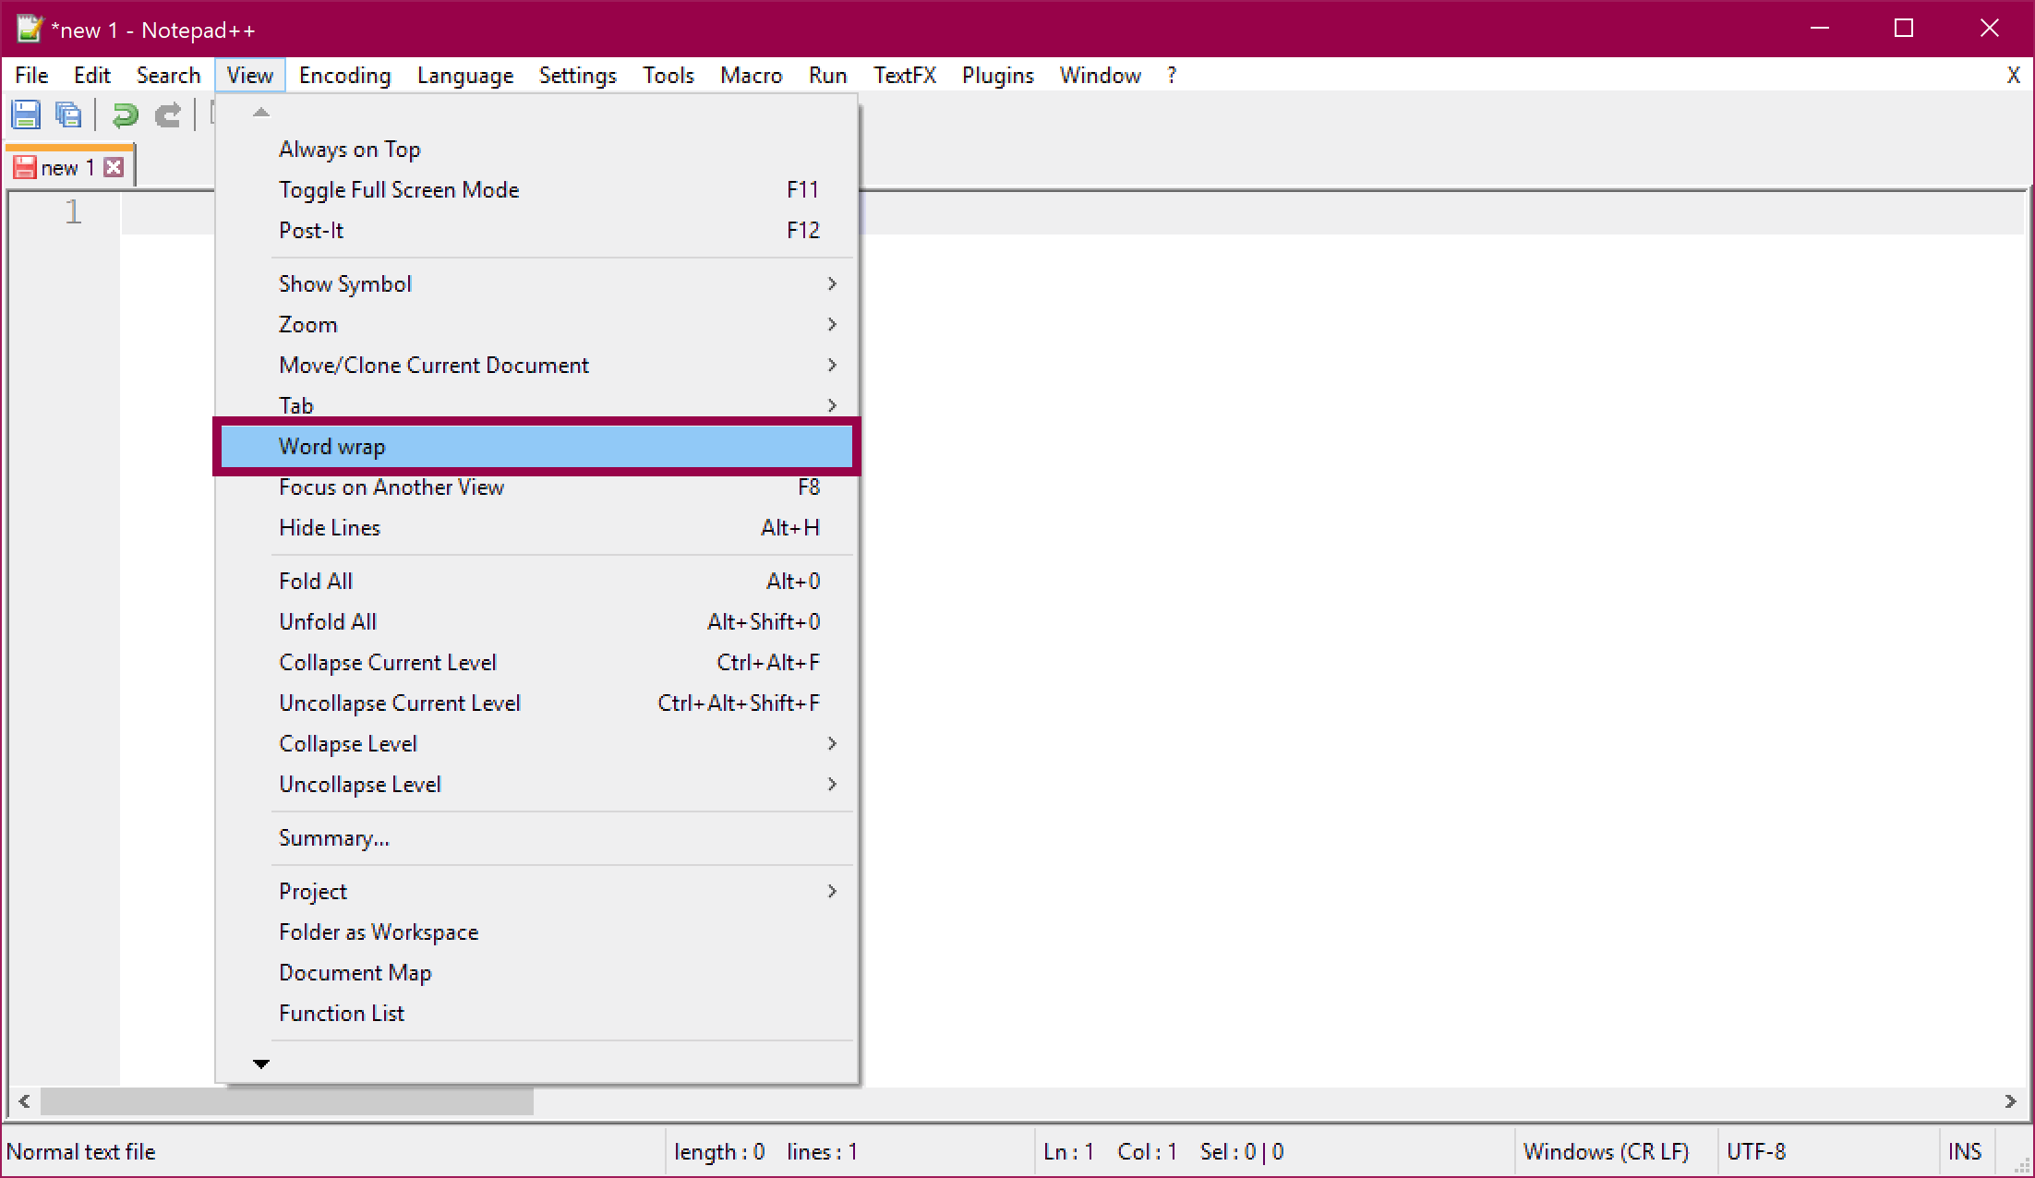
Task: Open the Plugins menu
Action: click(997, 76)
